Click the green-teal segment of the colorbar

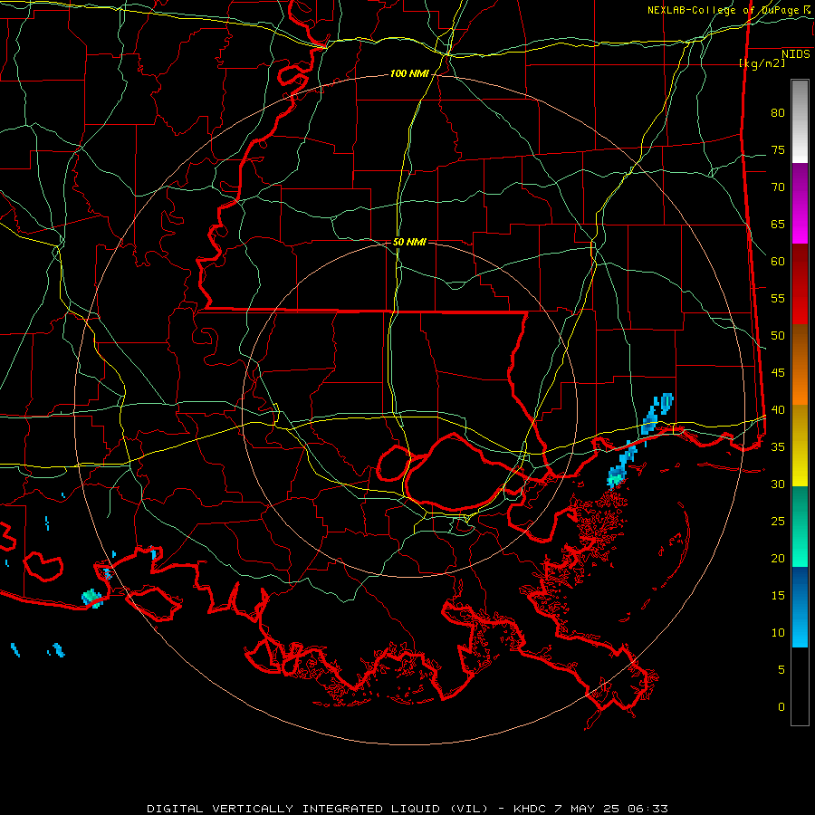(800, 526)
